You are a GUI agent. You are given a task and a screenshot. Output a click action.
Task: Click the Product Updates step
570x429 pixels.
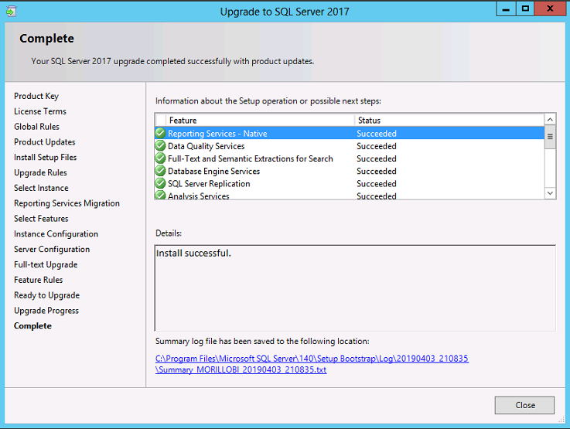(45, 142)
